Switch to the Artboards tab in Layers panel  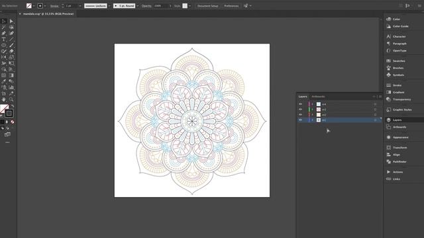[318, 97]
